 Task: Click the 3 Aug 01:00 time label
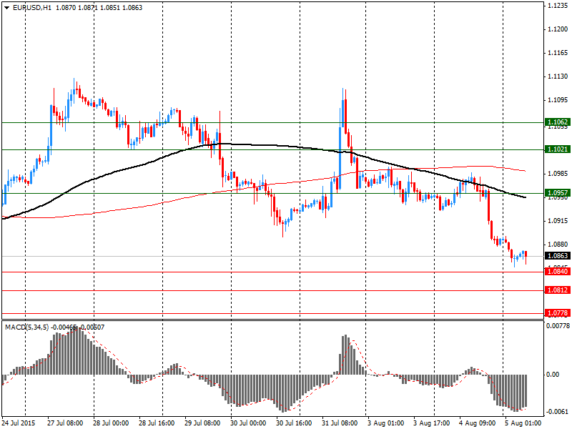385,423
